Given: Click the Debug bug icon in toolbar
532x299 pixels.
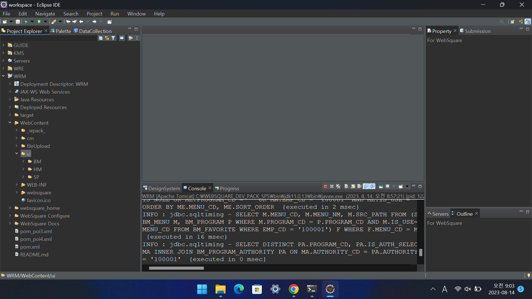Looking at the screenshot, I should click(x=26, y=22).
